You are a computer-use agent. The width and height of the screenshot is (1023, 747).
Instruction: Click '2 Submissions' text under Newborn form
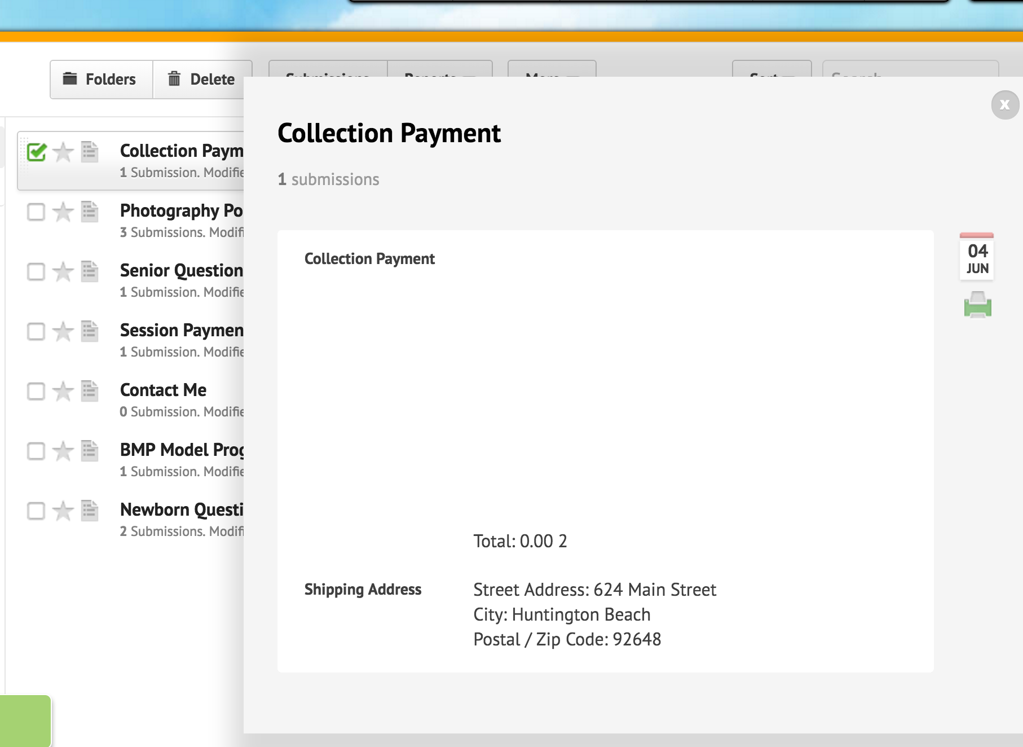coord(162,531)
